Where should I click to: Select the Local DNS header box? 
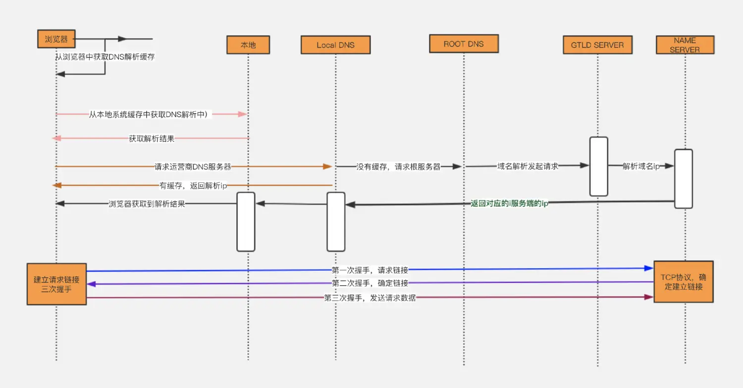335,45
